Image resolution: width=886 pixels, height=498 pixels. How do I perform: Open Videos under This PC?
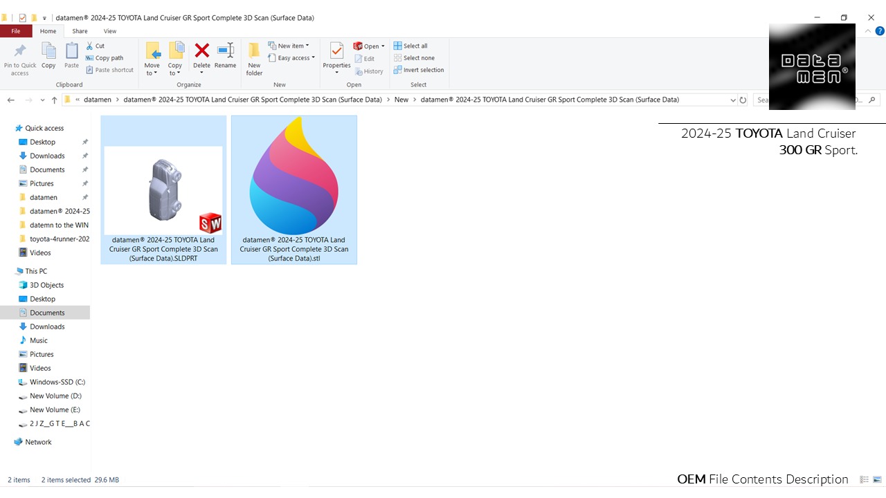[x=40, y=368]
